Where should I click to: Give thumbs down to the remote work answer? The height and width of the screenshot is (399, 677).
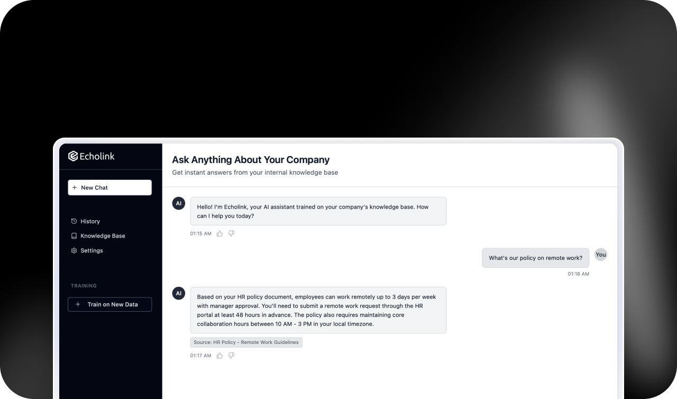pyautogui.click(x=231, y=356)
